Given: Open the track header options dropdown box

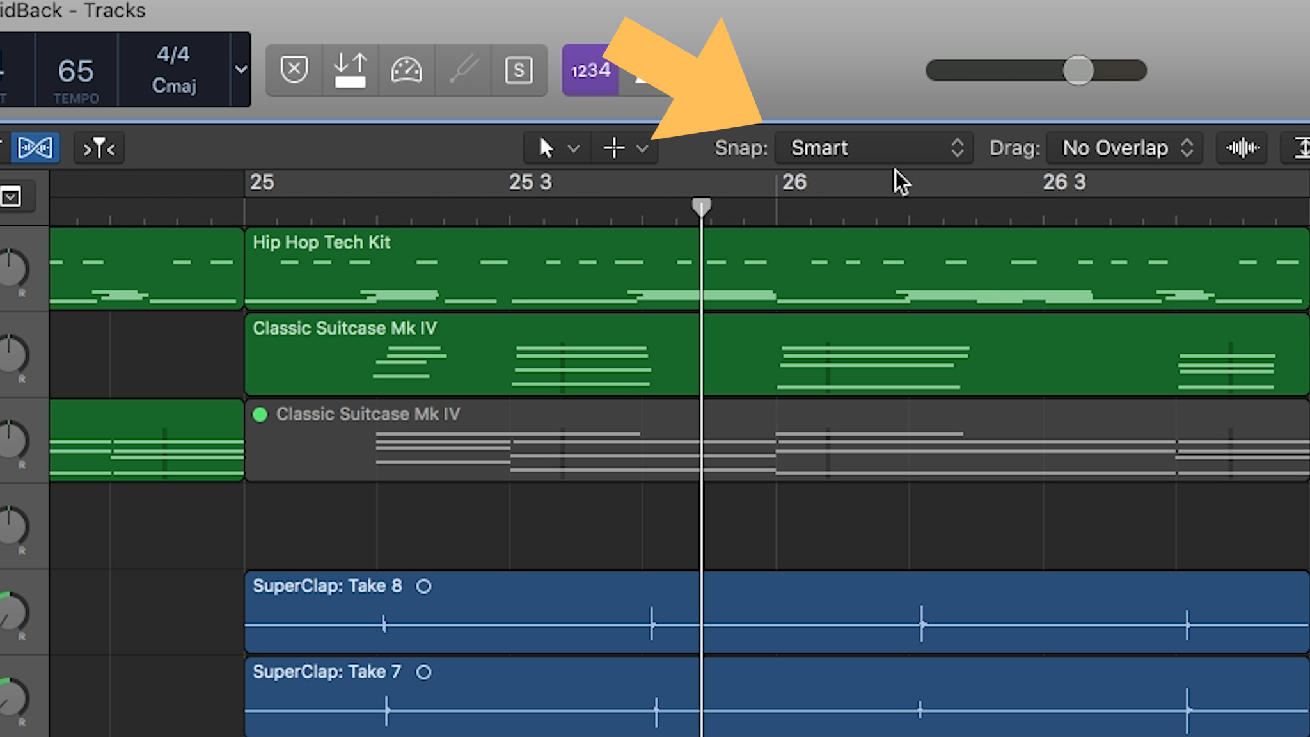Looking at the screenshot, I should tap(11, 197).
